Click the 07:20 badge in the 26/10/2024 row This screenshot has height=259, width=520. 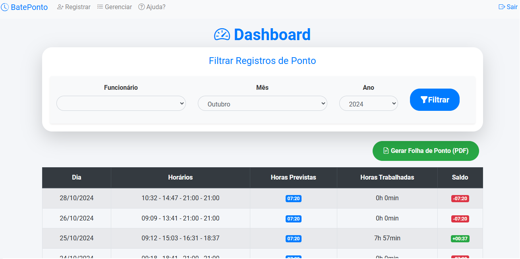click(x=294, y=219)
